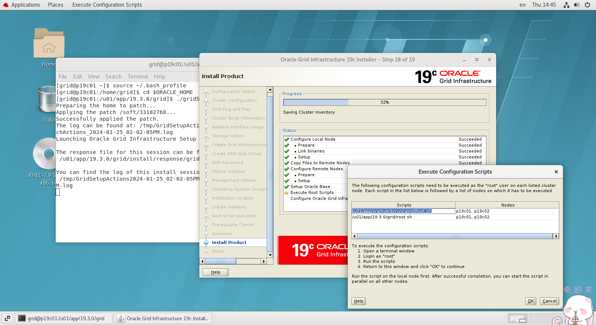Click the steps list scroll up arrow
The width and height of the screenshot is (596, 325).
270,90
